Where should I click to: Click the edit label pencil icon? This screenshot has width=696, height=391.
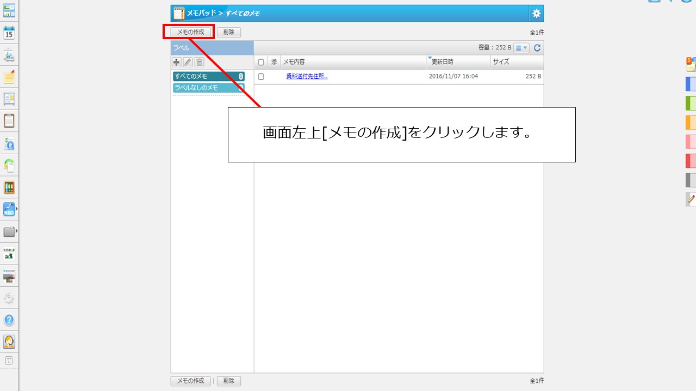[188, 62]
